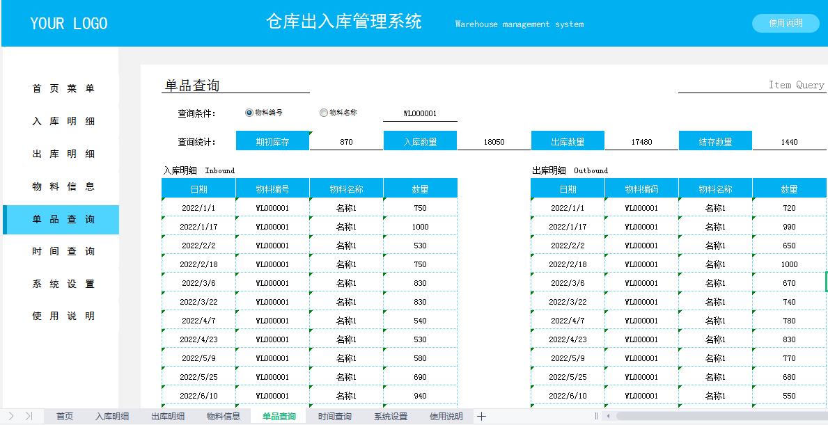Click the 使用说明 button in header
828x425 pixels.
tap(786, 23)
